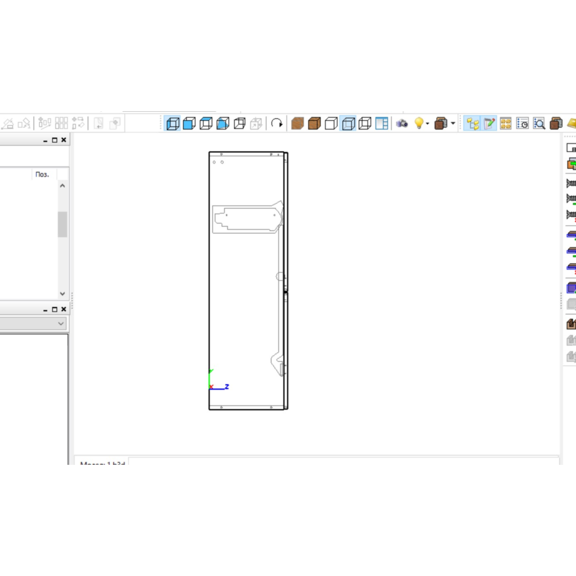Select the wood textured display mode cube

click(297, 123)
